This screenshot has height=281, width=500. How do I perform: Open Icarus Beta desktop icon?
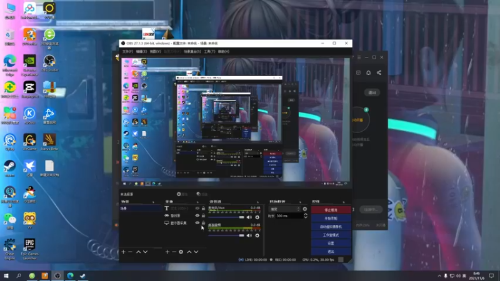49,142
